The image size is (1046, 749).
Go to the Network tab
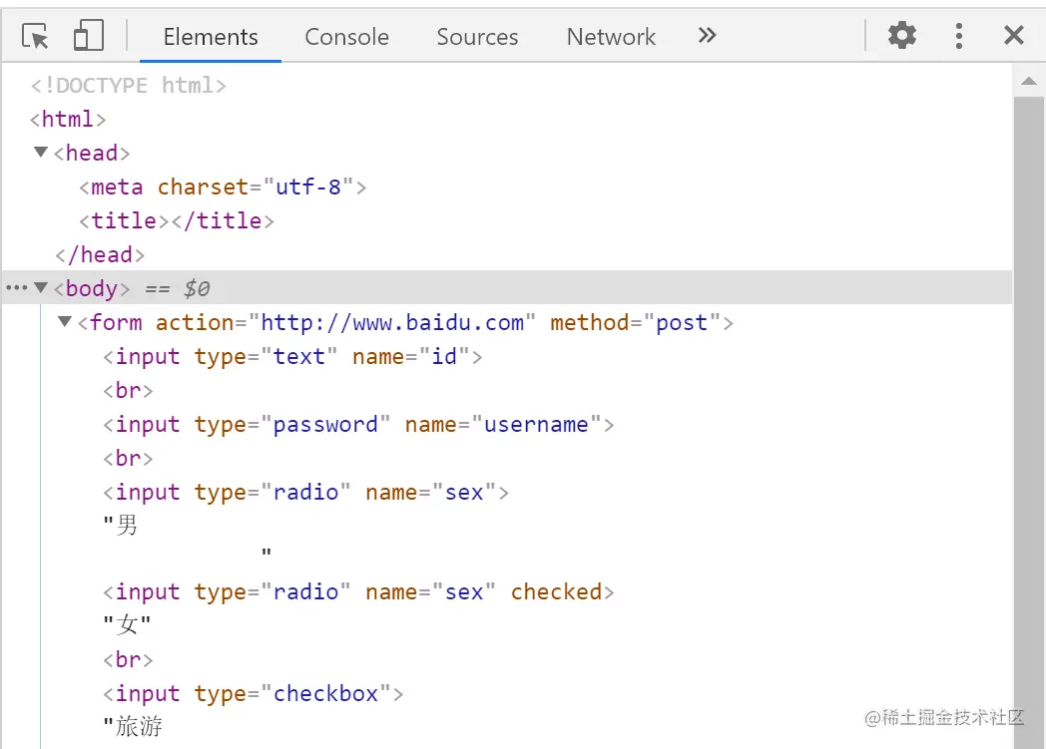point(611,37)
